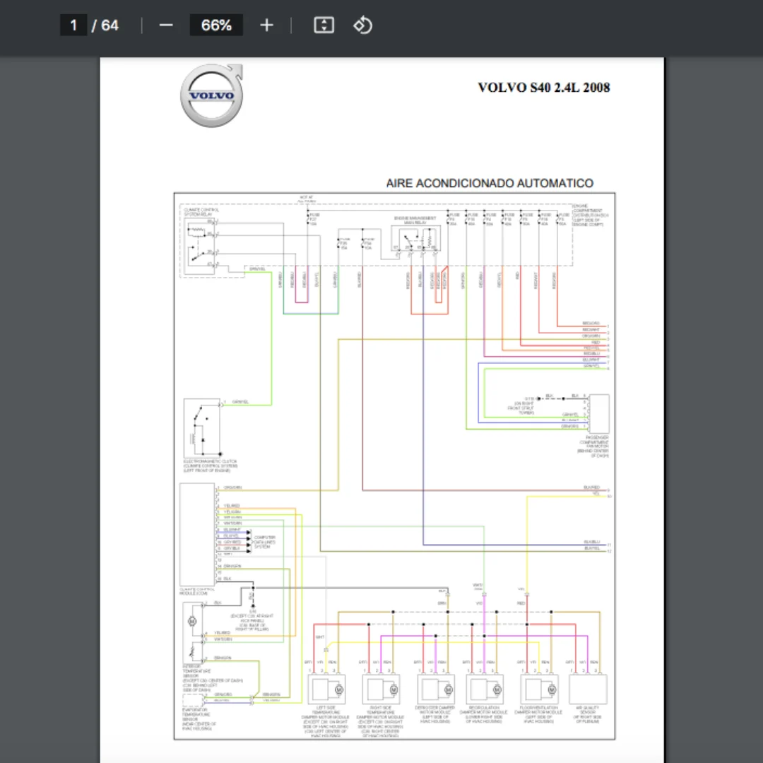
Task: Click the climate control module (CCM) box
Action: coord(197,534)
